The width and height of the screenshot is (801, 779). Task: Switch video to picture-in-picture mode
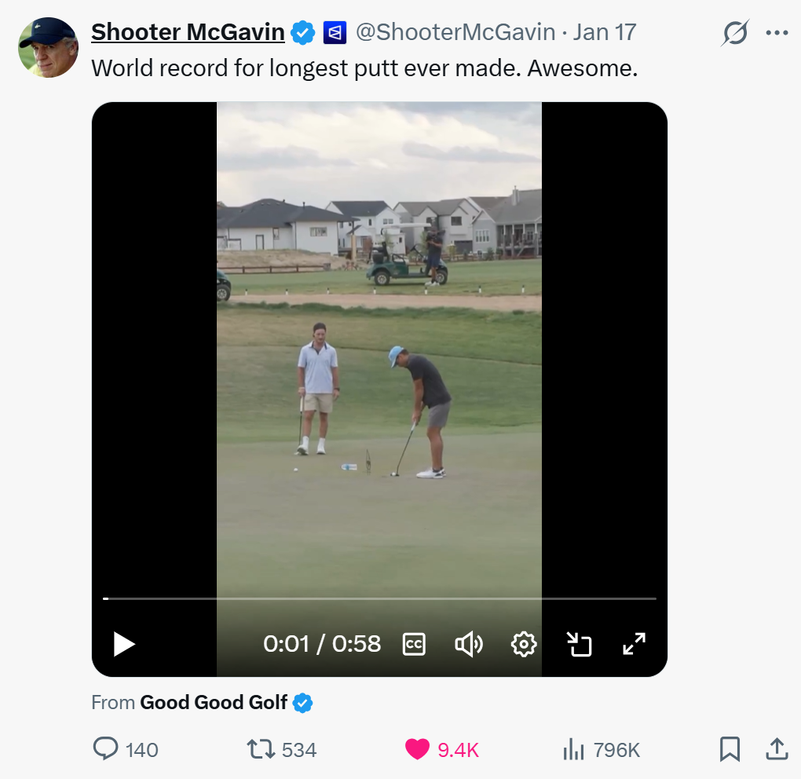579,644
